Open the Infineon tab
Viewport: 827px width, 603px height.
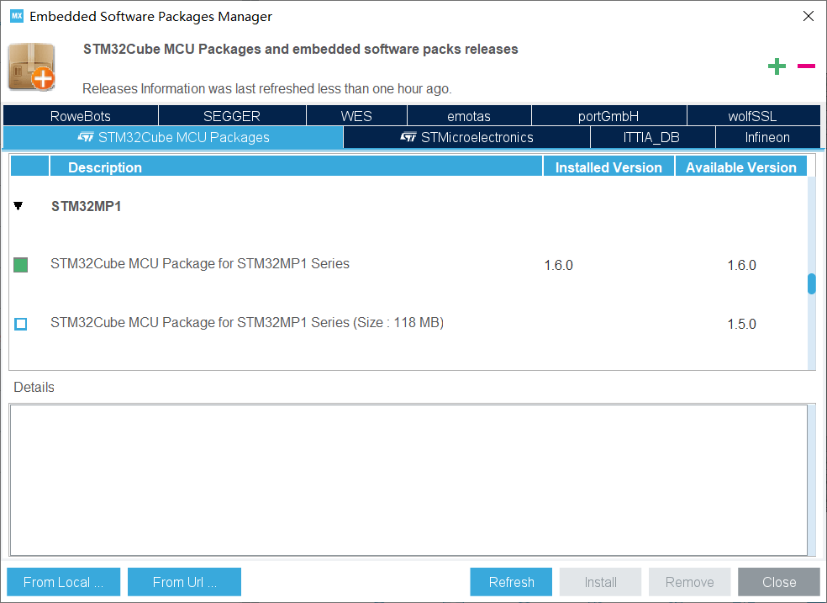pyautogui.click(x=767, y=137)
